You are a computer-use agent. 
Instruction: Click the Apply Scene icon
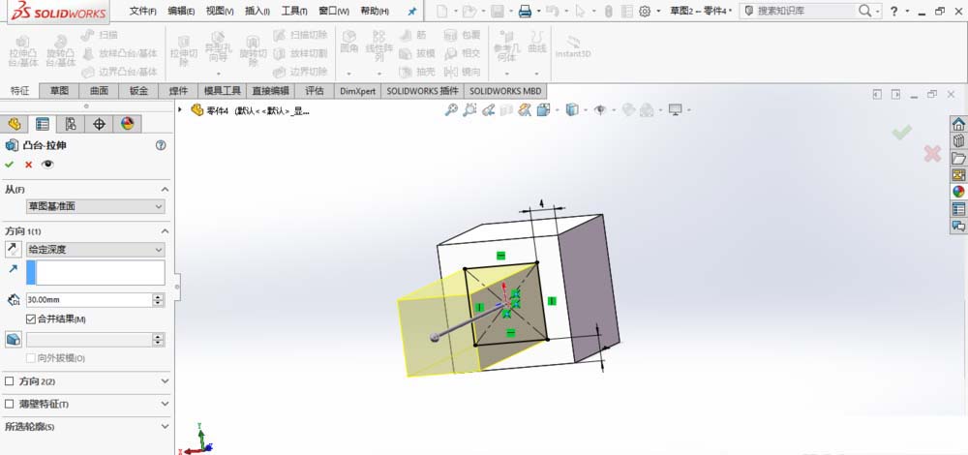647,110
